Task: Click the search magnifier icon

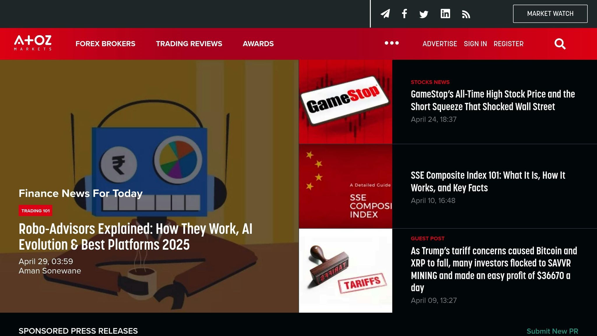Action: pyautogui.click(x=560, y=44)
